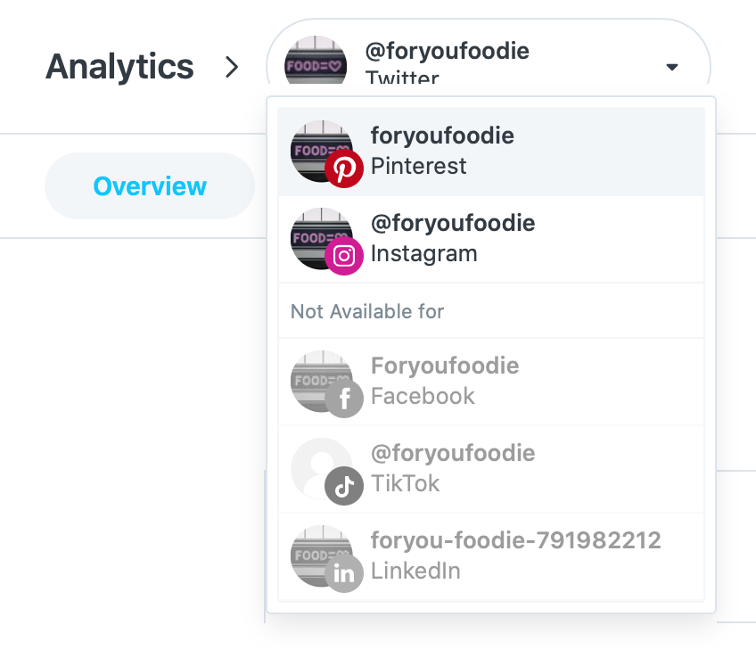Choose the @foryoufoodie TikTok entry
The image size is (756, 658).
(x=491, y=469)
